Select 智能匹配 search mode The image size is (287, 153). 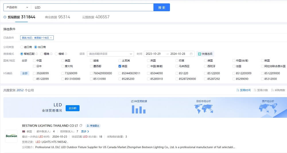[22, 54]
